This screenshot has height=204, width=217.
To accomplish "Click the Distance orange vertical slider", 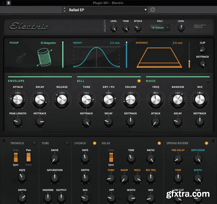I will tap(189, 55).
